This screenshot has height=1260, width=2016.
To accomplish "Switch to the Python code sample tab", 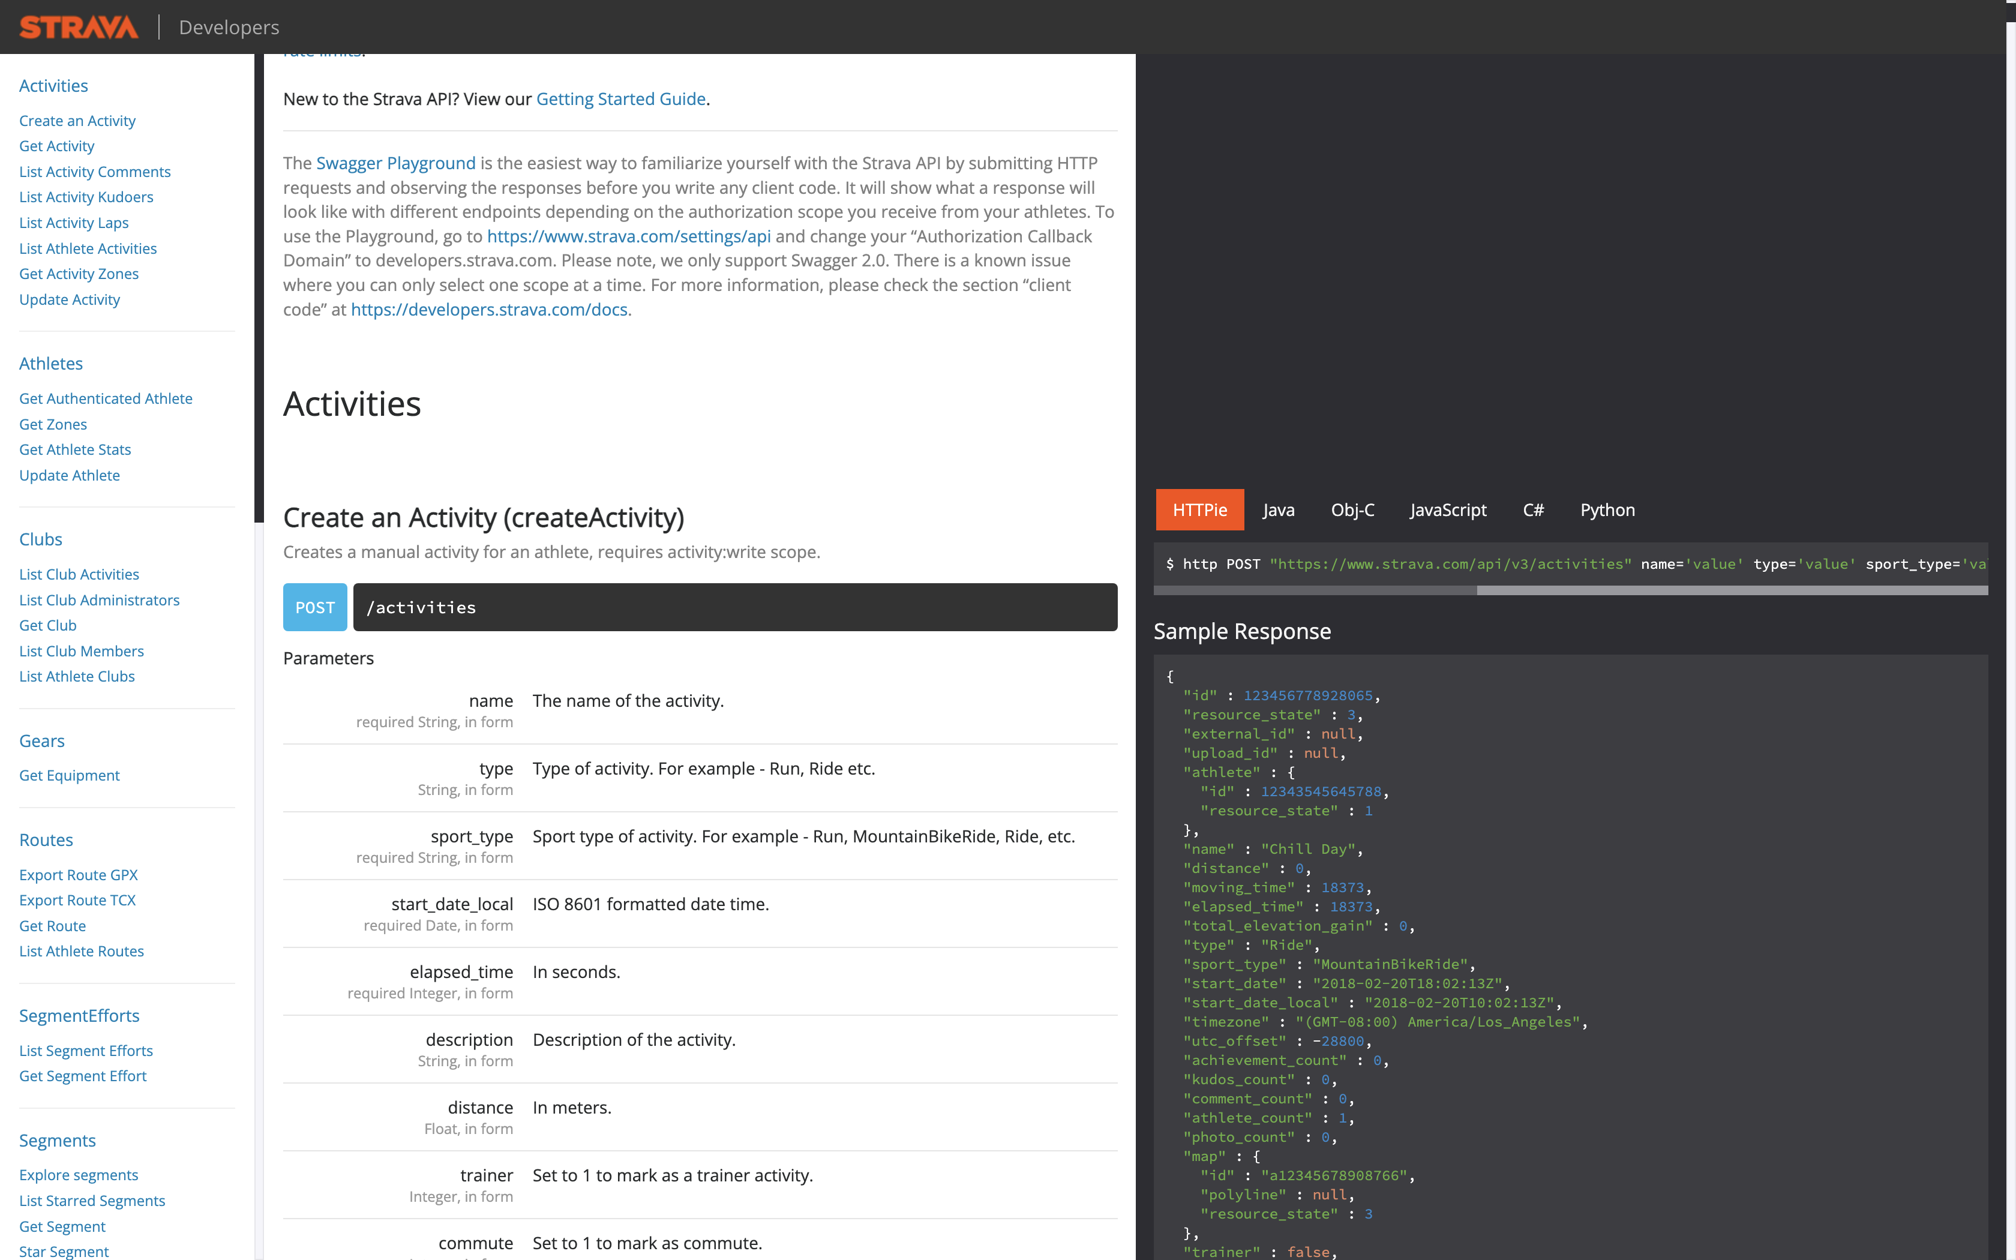I will (1607, 509).
